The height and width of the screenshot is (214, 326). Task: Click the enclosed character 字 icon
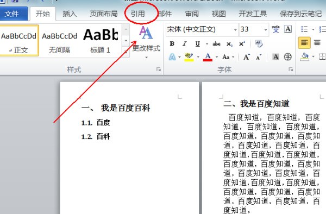tap(288, 57)
